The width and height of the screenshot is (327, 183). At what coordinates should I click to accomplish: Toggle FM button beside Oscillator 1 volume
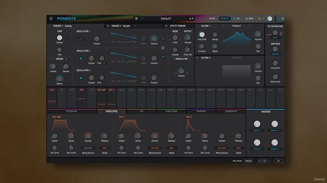tap(163, 39)
